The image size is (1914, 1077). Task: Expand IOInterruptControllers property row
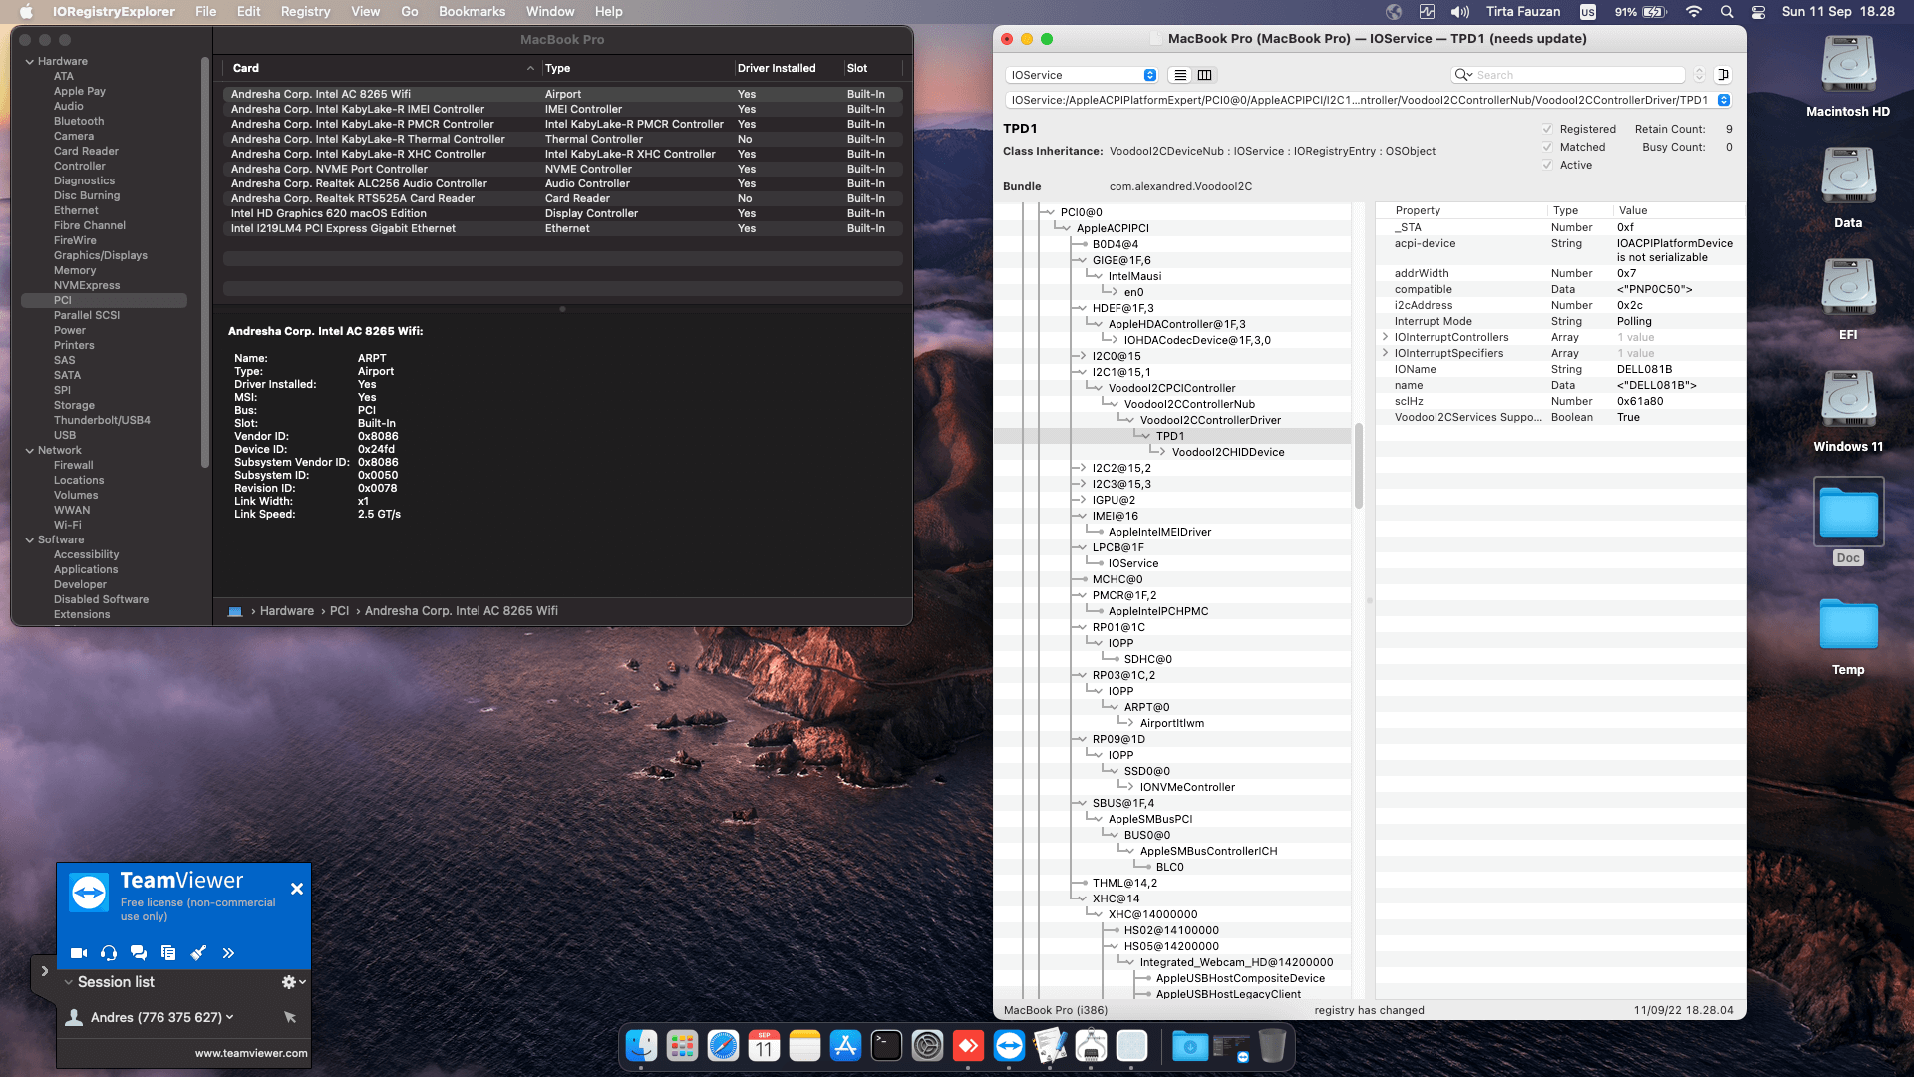(1385, 337)
